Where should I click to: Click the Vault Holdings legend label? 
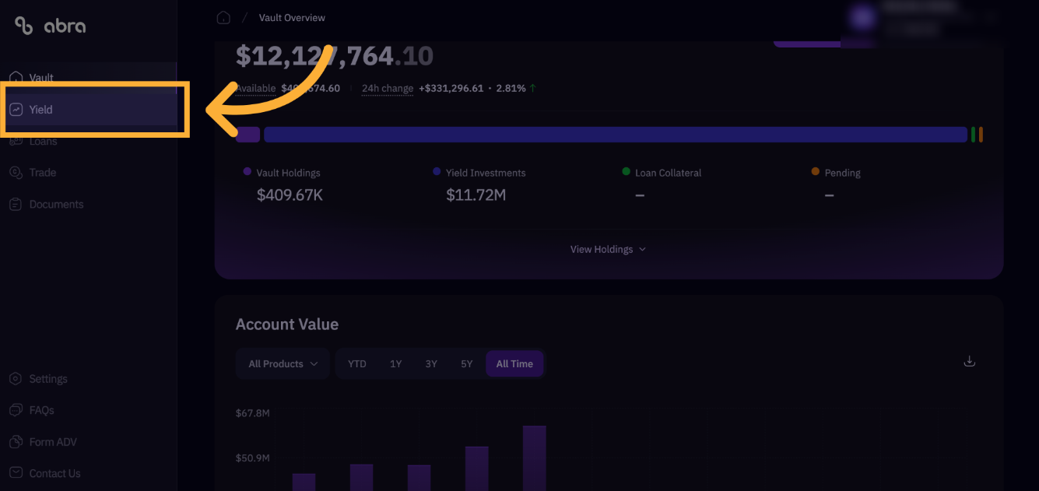pyautogui.click(x=288, y=173)
